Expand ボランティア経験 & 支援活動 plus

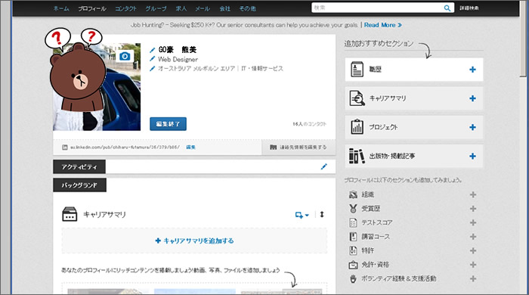coord(473,279)
